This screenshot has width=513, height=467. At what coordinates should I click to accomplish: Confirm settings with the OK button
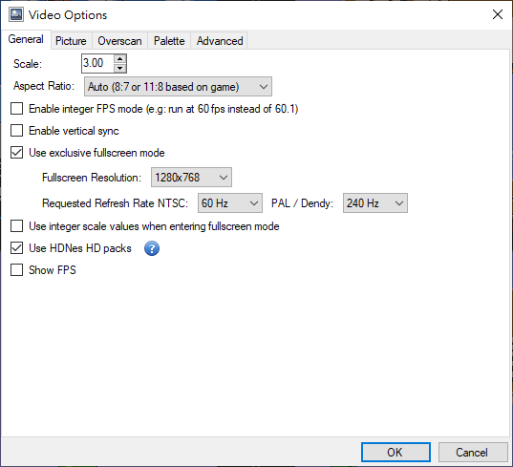pyautogui.click(x=395, y=453)
